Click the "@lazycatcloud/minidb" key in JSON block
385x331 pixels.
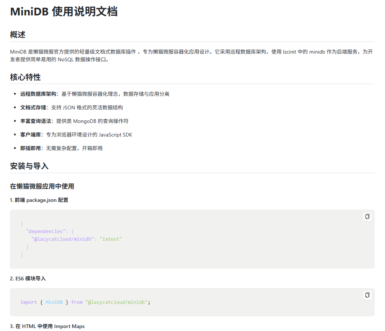pyautogui.click(x=63, y=239)
